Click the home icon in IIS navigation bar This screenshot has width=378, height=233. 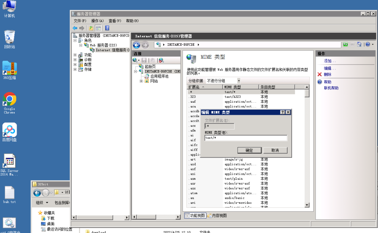[x=360, y=44]
